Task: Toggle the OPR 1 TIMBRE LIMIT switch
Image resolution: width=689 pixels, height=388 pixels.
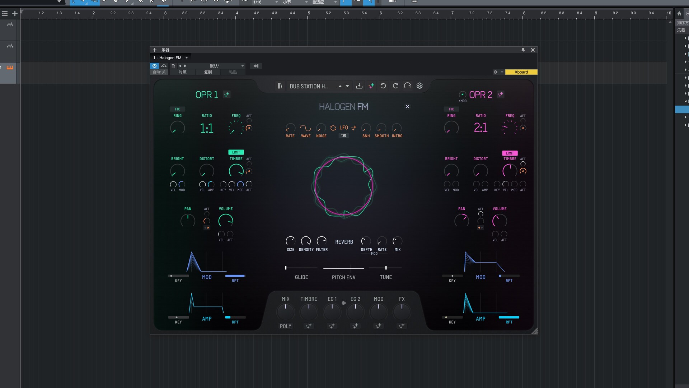Action: 236,152
